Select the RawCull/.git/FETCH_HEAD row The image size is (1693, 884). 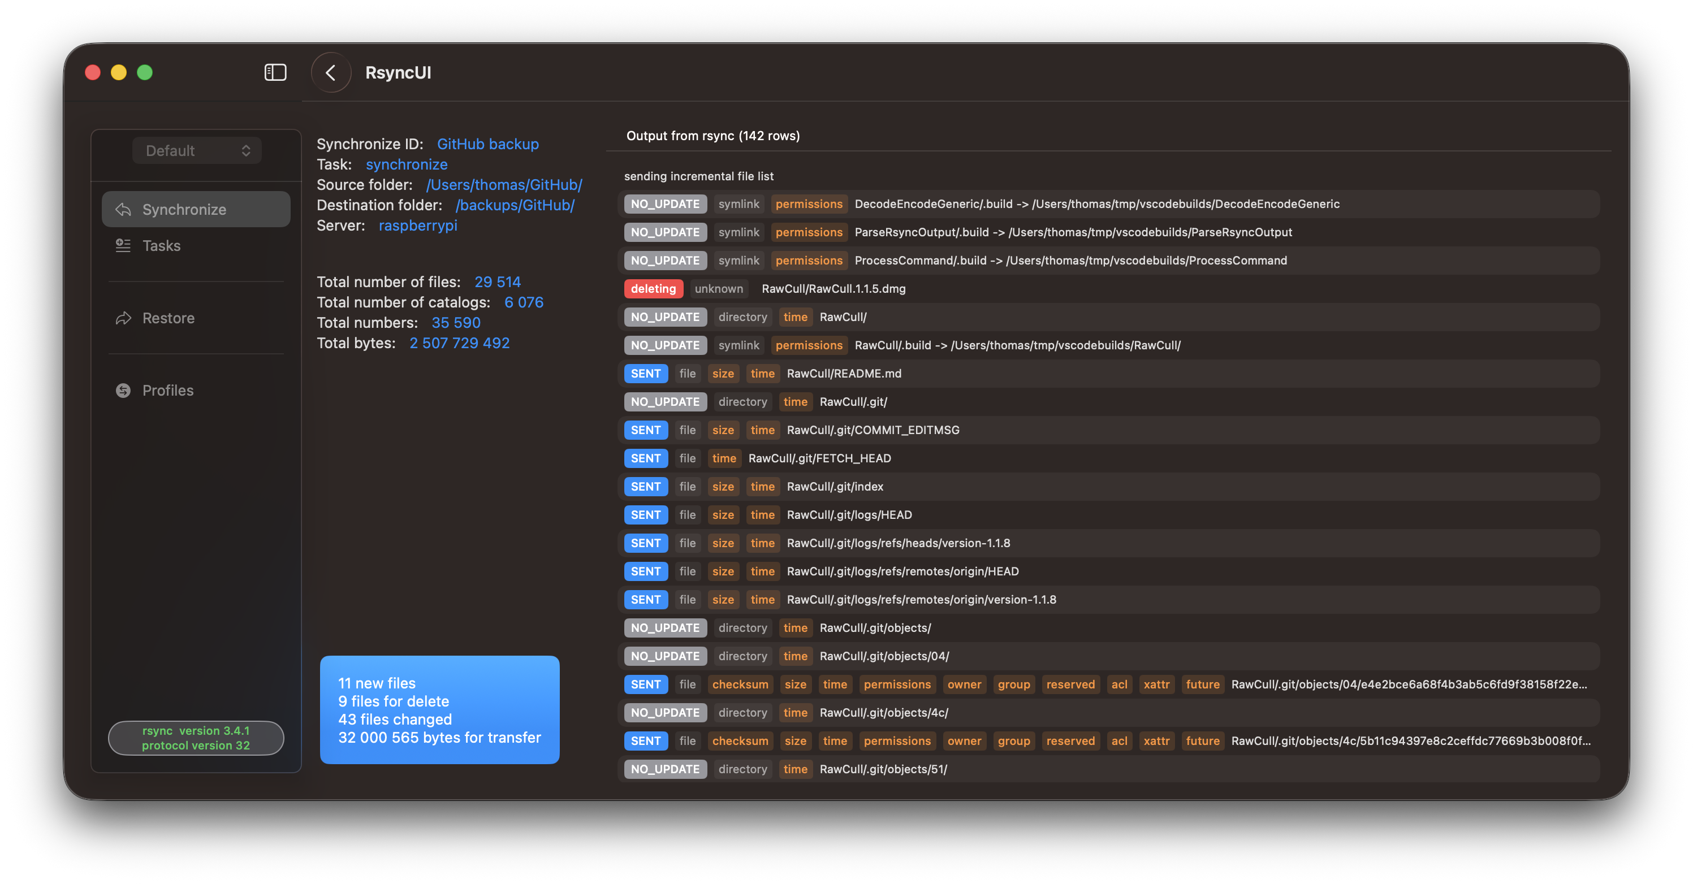click(x=819, y=458)
